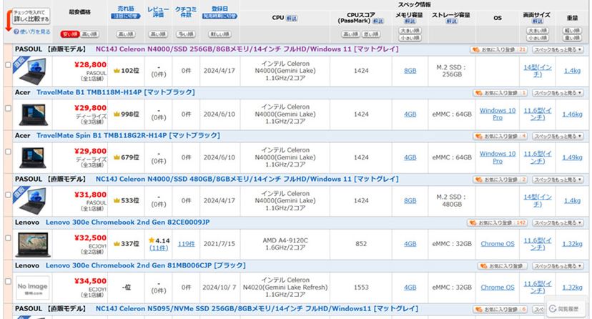Tick checkbox for Acer TravelMate Spin B1 row

(x=8, y=152)
